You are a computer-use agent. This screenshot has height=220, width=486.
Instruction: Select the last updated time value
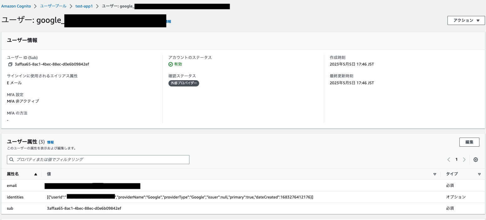pos(352,83)
